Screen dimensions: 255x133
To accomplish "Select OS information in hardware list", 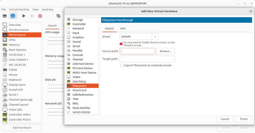I will click(22, 30).
